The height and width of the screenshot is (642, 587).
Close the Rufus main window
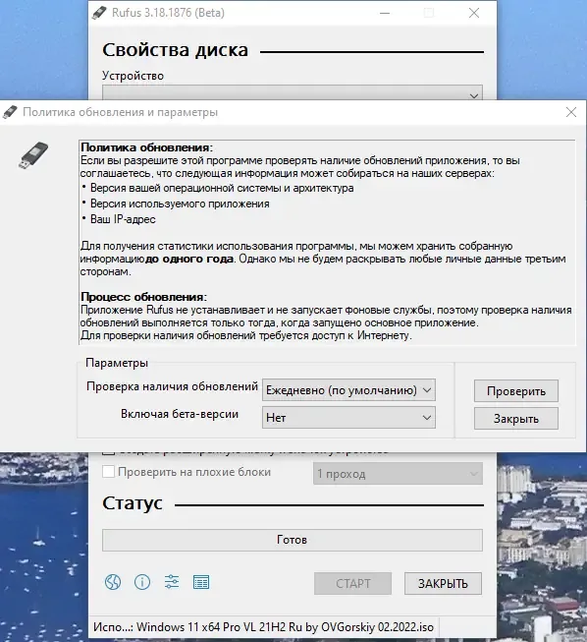(474, 13)
